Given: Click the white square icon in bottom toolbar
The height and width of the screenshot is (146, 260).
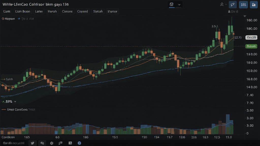Looking at the screenshot, I should tap(70, 143).
